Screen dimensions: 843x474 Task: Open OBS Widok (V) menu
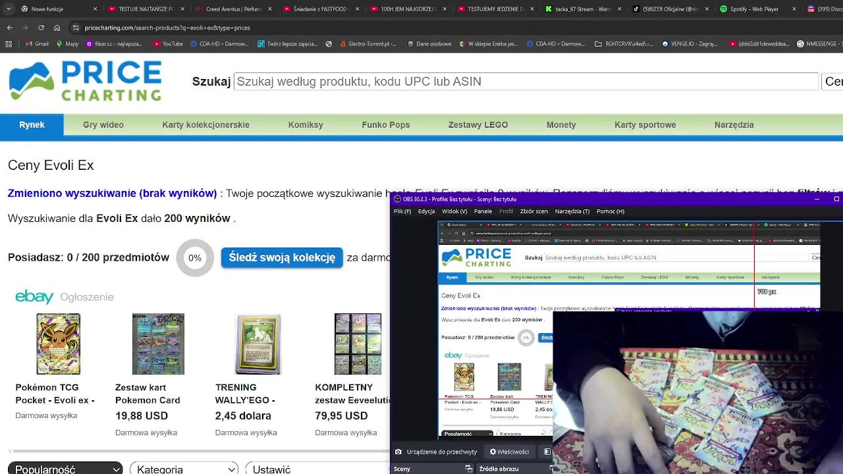point(454,211)
